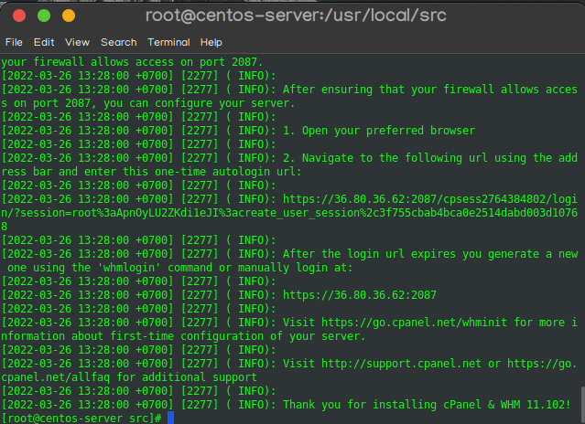Click the blue cursor at the shell prompt
Screen dimensions: 585x424
tap(171, 418)
